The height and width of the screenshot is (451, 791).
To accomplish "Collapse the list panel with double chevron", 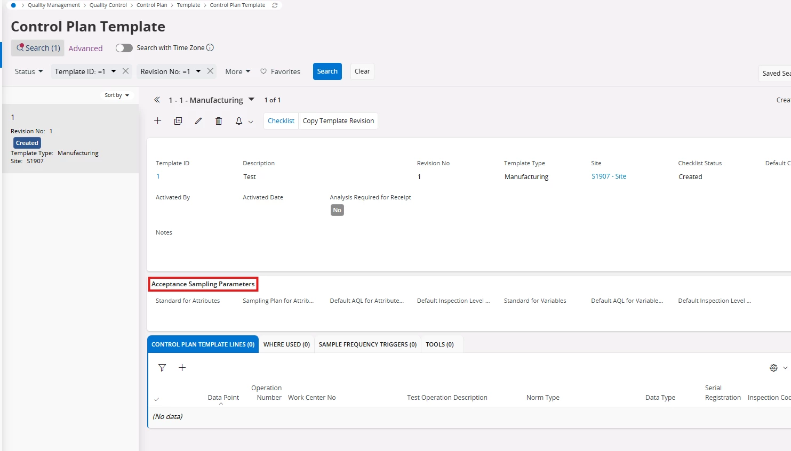I will coord(157,100).
